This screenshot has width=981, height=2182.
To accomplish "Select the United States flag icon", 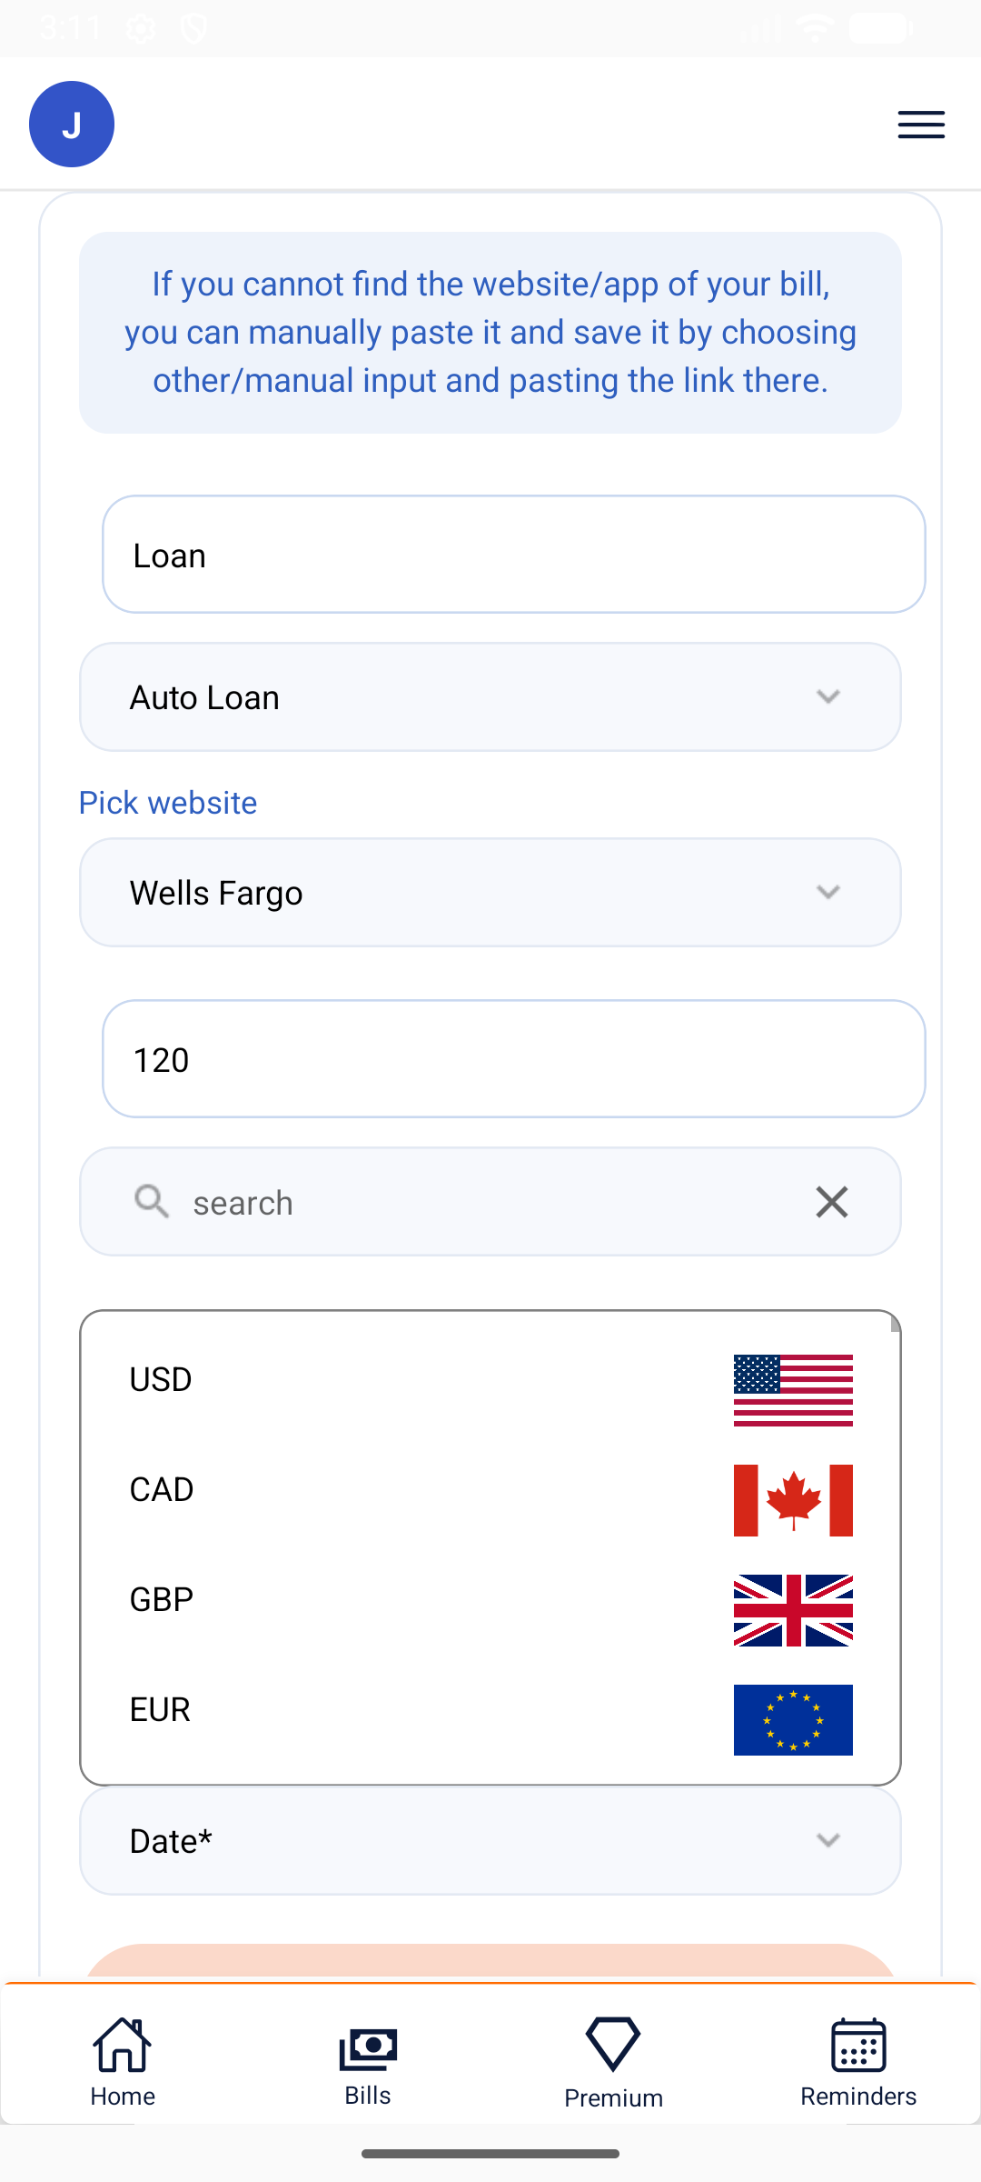I will point(793,1390).
